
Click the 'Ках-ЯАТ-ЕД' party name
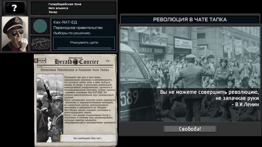[x=65, y=22]
